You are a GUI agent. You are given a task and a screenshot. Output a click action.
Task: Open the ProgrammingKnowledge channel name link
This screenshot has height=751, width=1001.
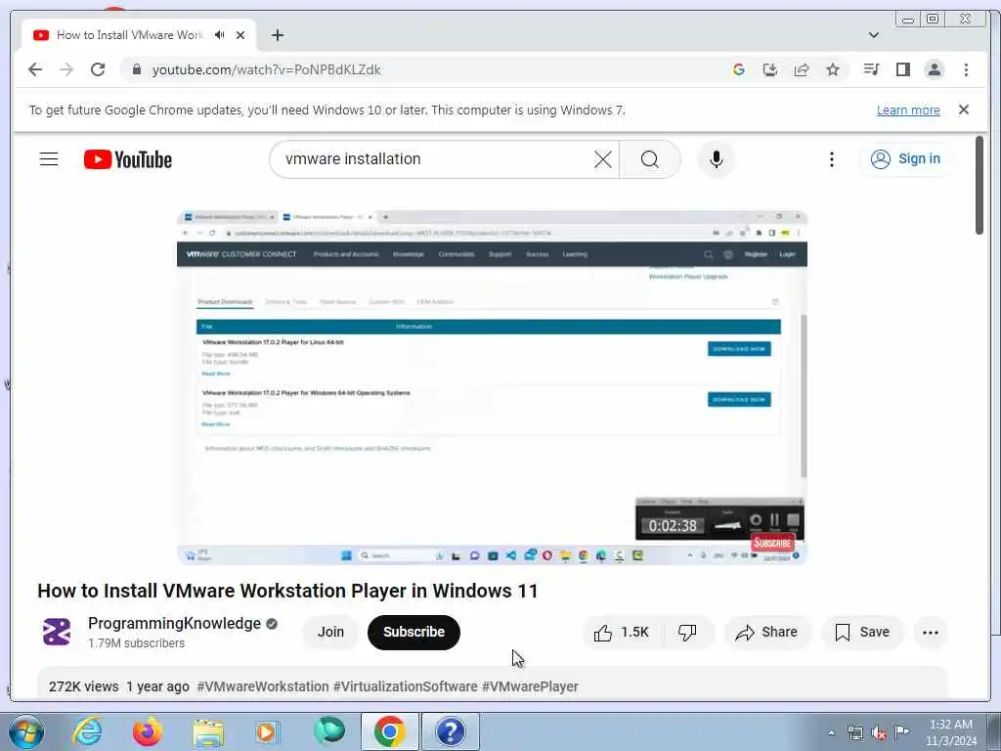[174, 623]
